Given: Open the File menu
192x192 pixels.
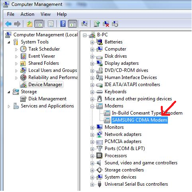Looking at the screenshot, I should (x=11, y=14).
